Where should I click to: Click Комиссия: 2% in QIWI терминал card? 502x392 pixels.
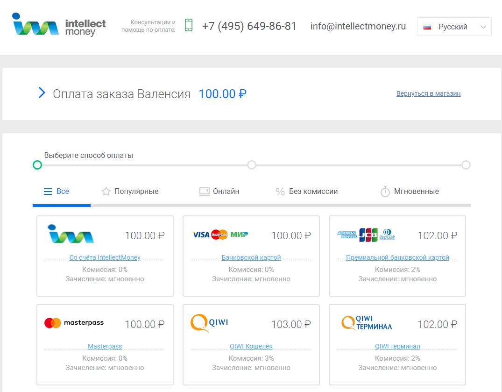[397, 358]
